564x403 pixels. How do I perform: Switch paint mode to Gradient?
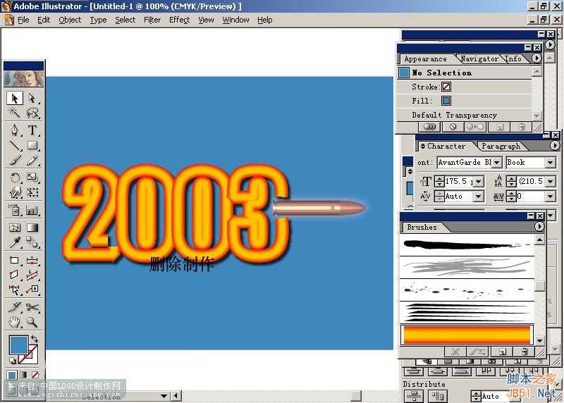coord(23,375)
